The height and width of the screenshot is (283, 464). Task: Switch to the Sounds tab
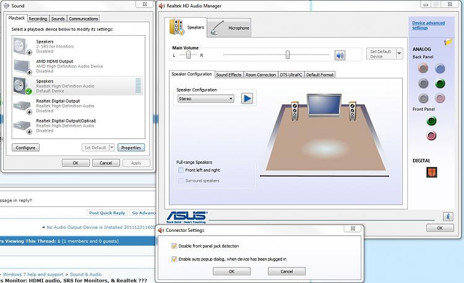coord(58,19)
